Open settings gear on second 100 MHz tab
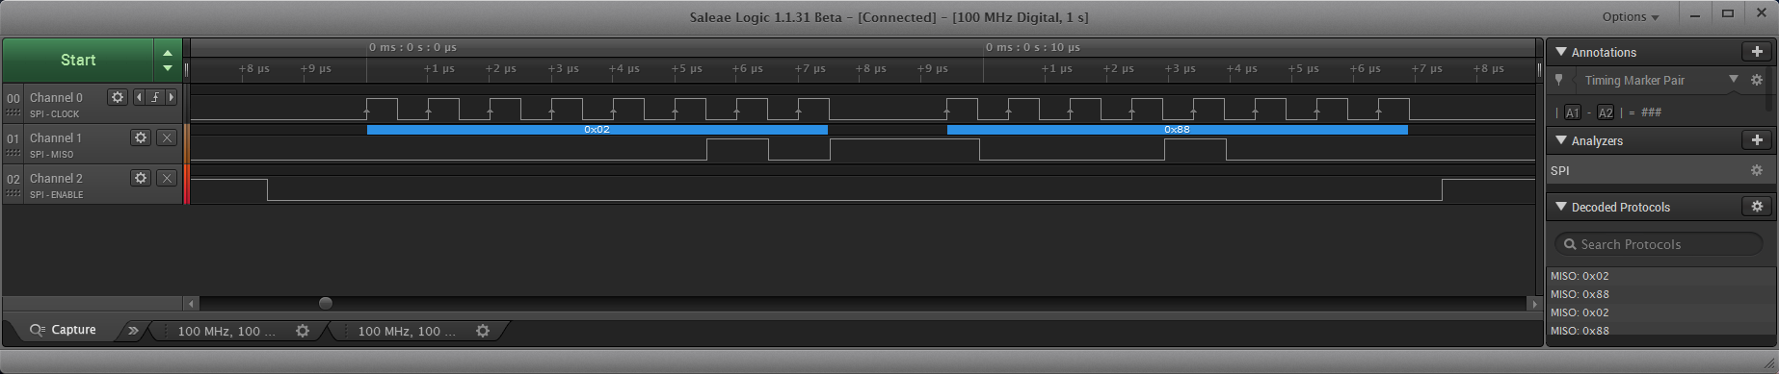This screenshot has width=1779, height=374. [x=483, y=331]
